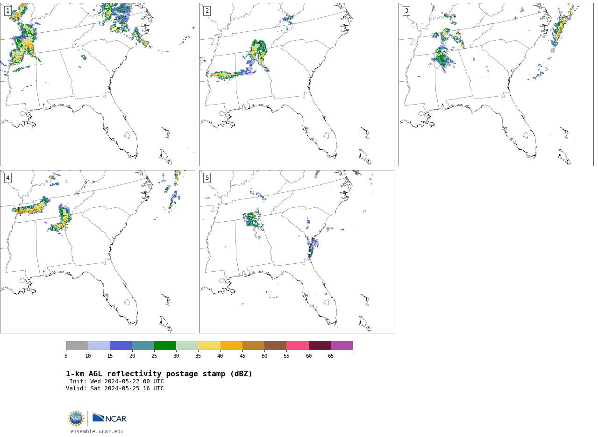Click the 'Valid: Sat 2024-05-25 16 UTC' text
The width and height of the screenshot is (598, 437).
point(115,388)
